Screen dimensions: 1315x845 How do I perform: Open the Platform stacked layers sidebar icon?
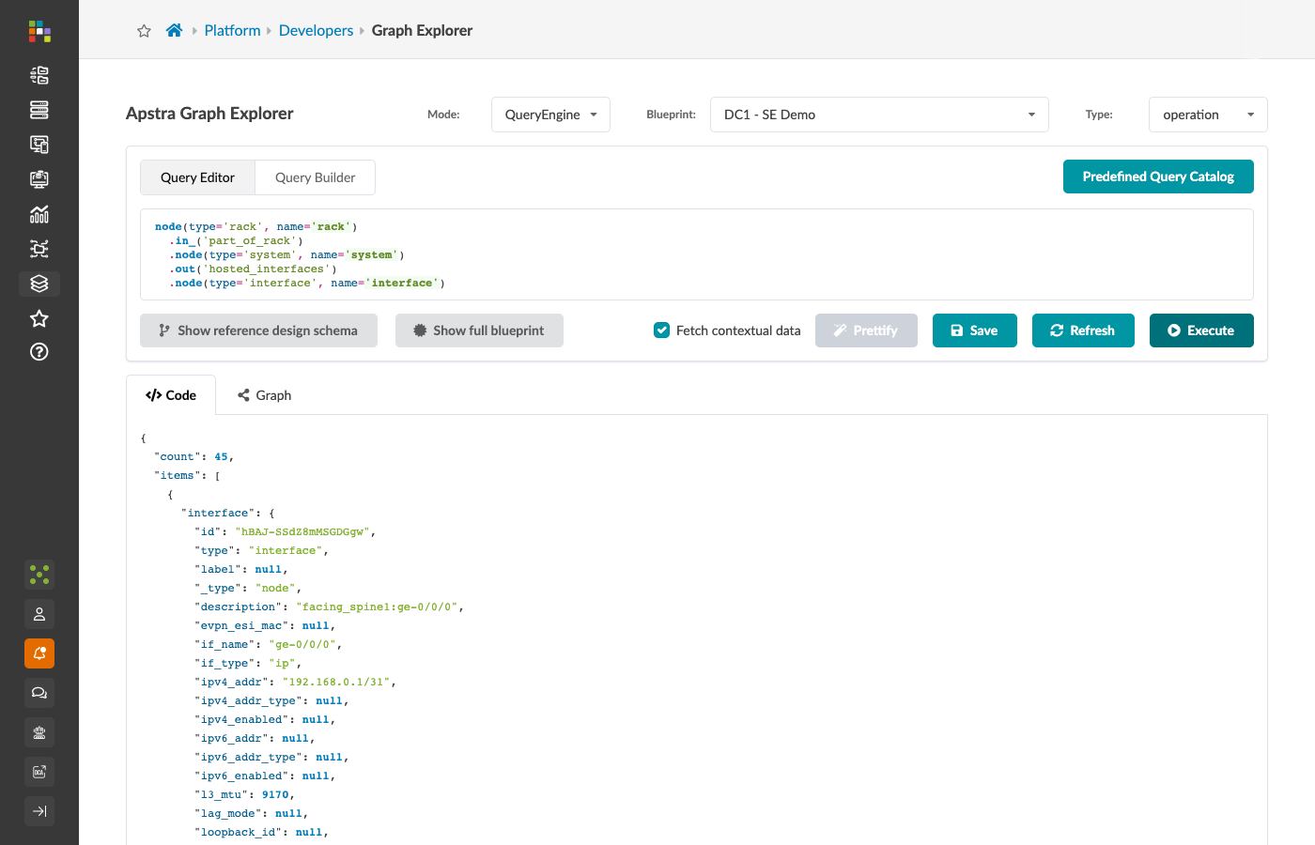[39, 284]
